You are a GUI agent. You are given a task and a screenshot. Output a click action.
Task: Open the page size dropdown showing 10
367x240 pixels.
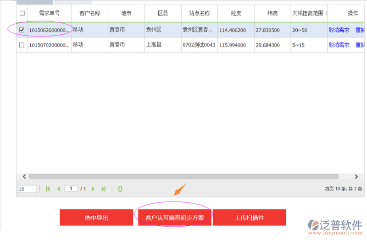coord(27,189)
